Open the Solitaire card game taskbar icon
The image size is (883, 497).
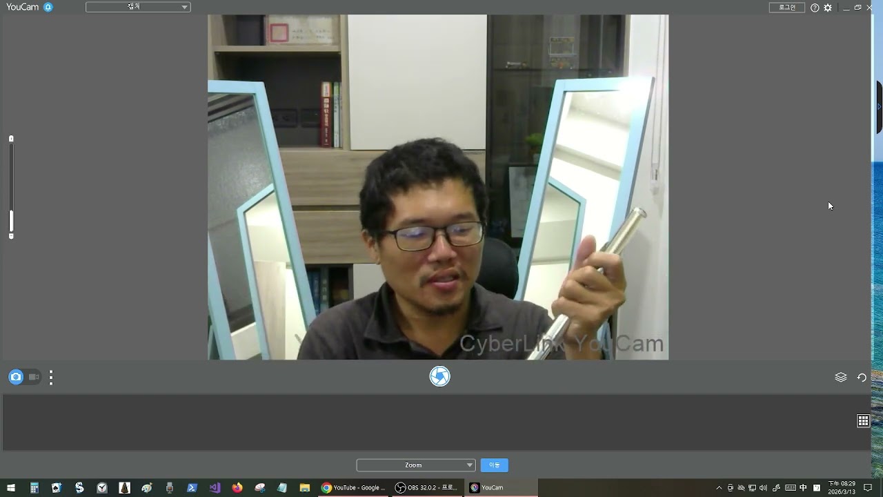[x=57, y=488]
